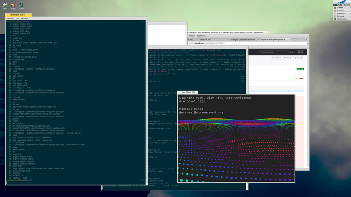Open the Edit menu in the Terminal window
351x197 pixels.
pyautogui.click(x=17, y=18)
